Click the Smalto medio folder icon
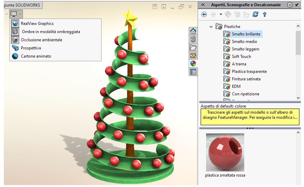 point(227,41)
